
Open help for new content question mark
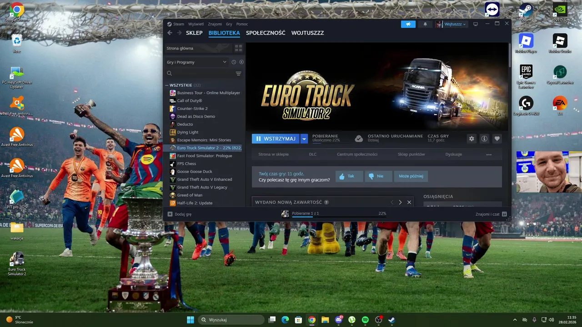coord(326,203)
